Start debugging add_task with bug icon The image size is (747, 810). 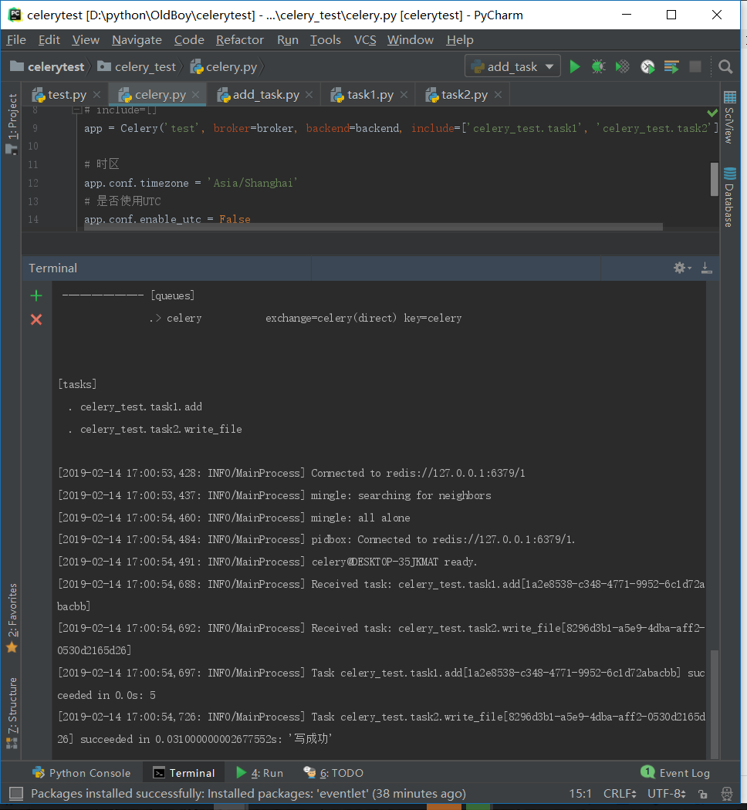coord(598,66)
